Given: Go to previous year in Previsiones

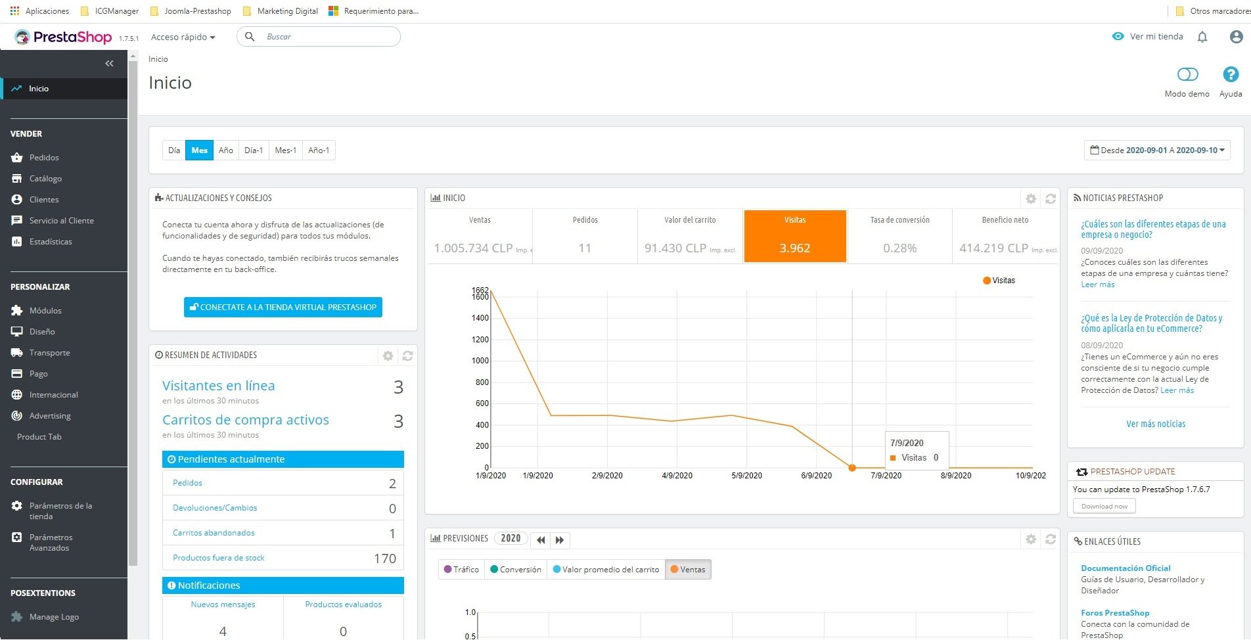Looking at the screenshot, I should (540, 539).
